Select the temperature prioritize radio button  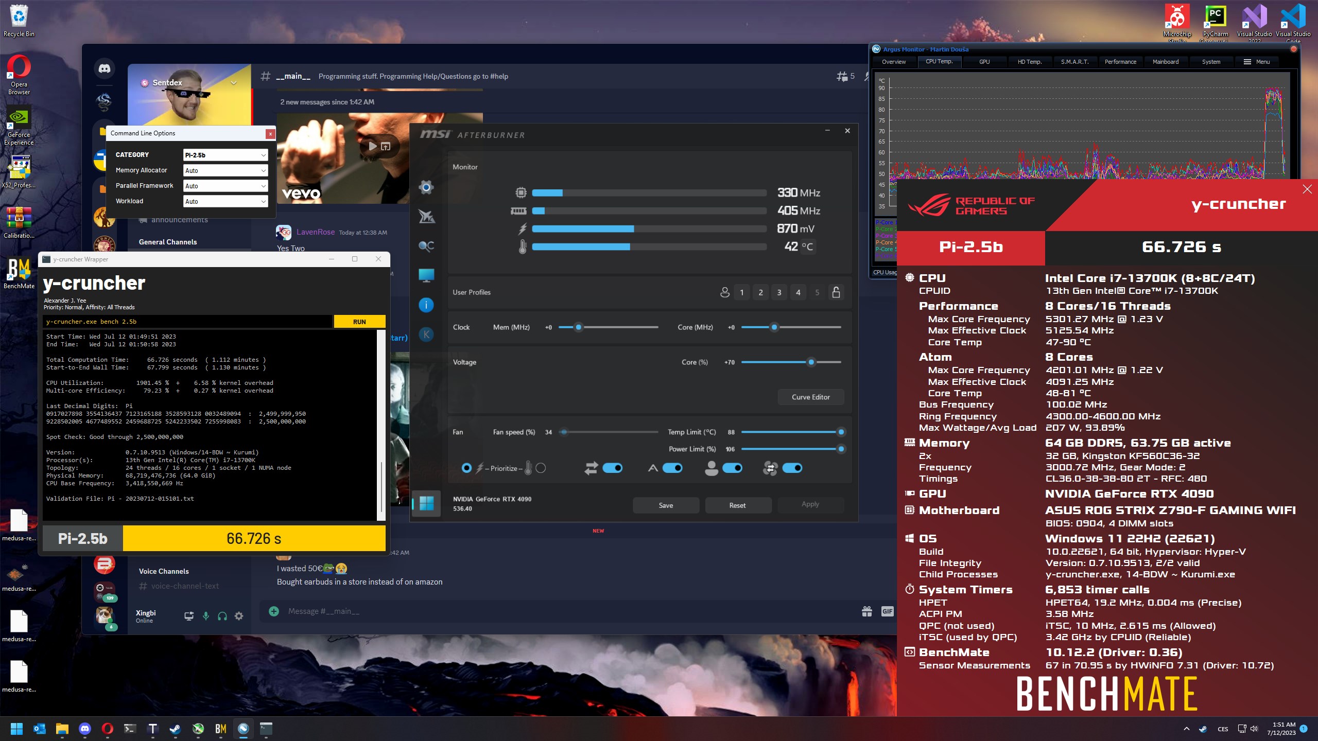[x=541, y=468]
